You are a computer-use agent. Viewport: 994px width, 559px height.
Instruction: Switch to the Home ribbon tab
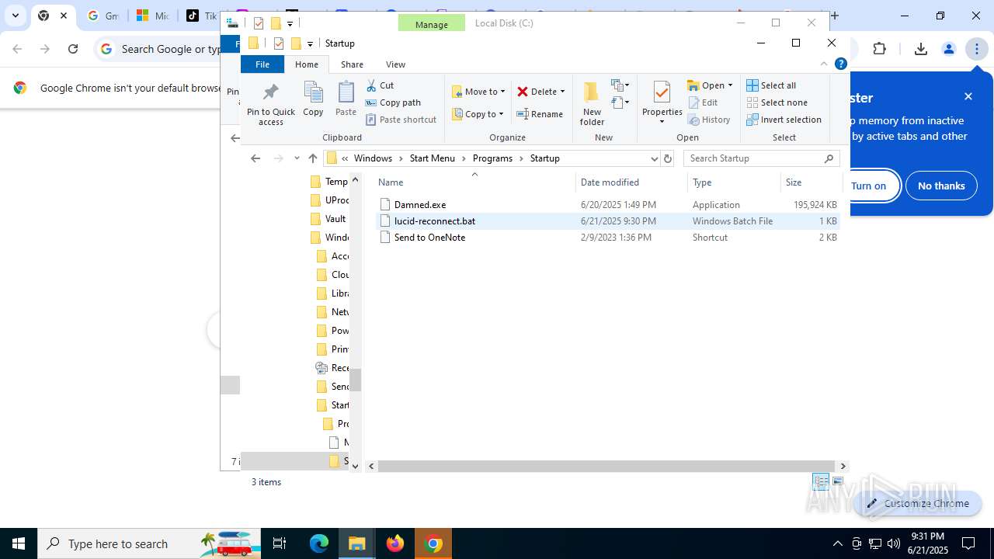coord(307,64)
